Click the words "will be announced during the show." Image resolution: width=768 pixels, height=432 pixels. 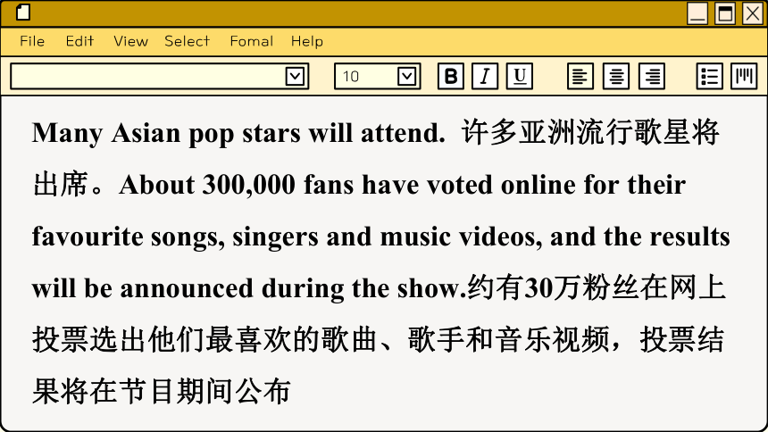249,289
